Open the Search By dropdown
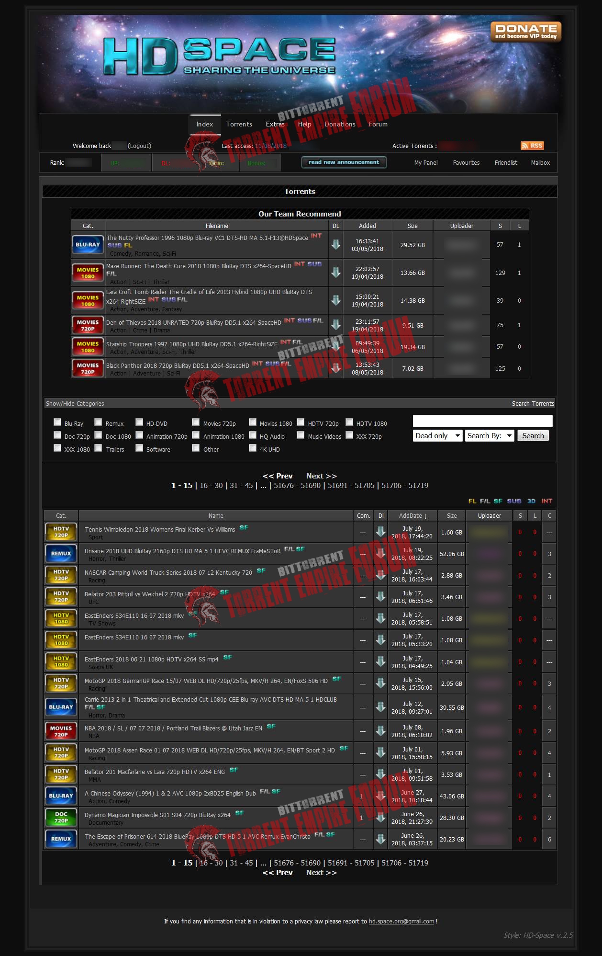The height and width of the screenshot is (956, 602). click(x=490, y=435)
